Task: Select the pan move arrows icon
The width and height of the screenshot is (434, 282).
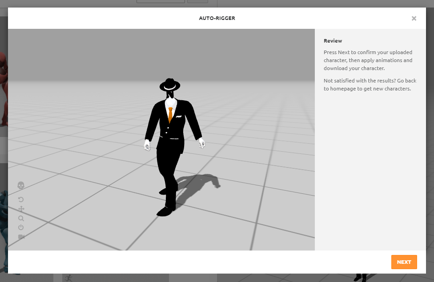Action: (21, 209)
